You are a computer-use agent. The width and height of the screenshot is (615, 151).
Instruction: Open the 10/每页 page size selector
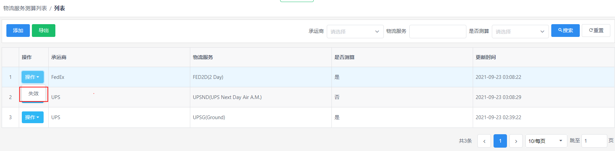[x=546, y=141]
